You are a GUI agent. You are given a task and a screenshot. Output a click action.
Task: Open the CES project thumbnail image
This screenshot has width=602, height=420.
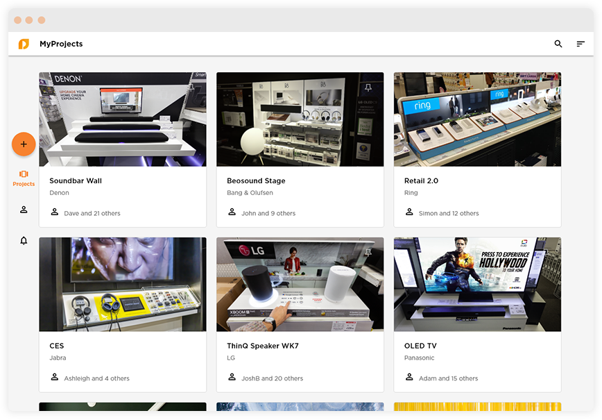click(x=123, y=285)
